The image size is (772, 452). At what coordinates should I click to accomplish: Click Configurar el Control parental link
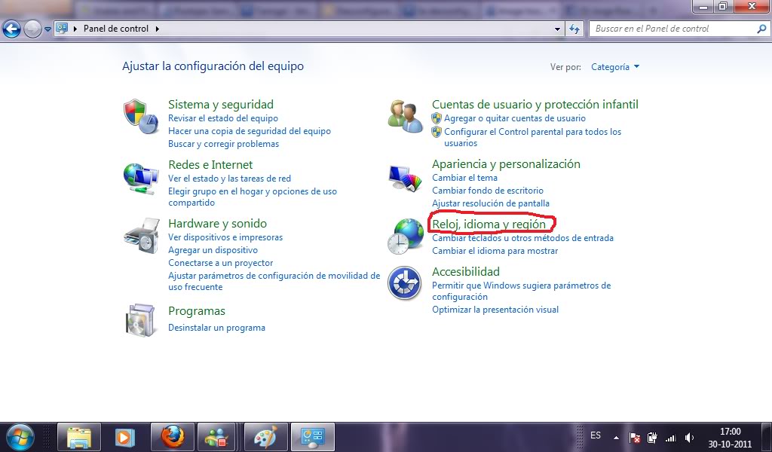coord(533,137)
